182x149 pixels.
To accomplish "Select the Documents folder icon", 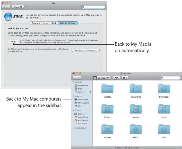I will [x=136, y=89].
